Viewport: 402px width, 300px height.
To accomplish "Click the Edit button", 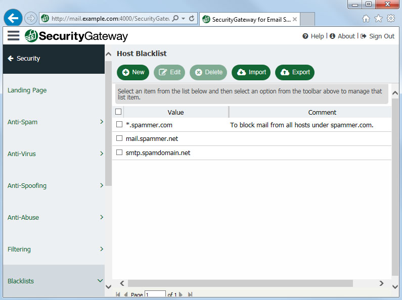I will [x=169, y=72].
